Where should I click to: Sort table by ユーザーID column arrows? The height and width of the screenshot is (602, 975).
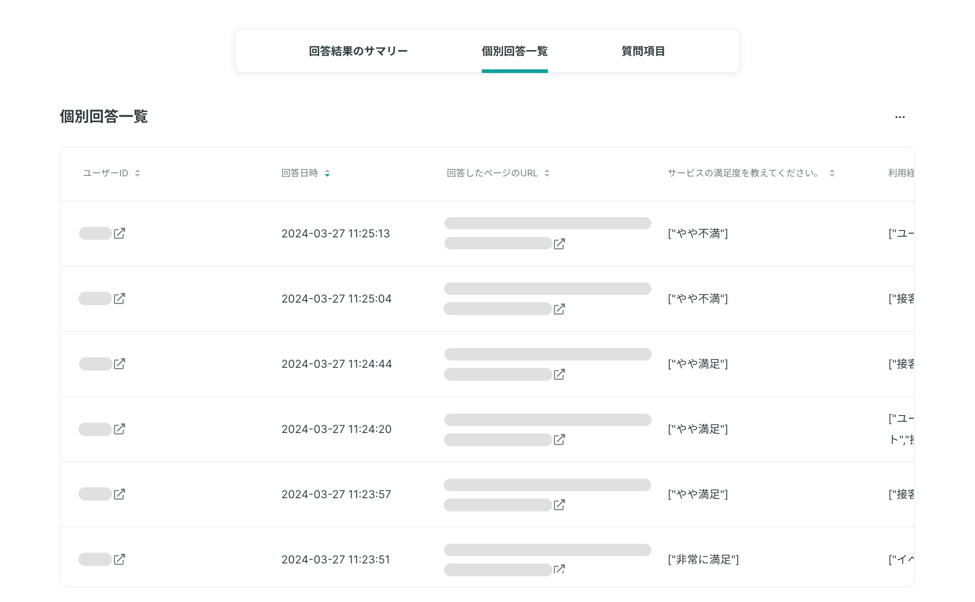click(x=137, y=173)
